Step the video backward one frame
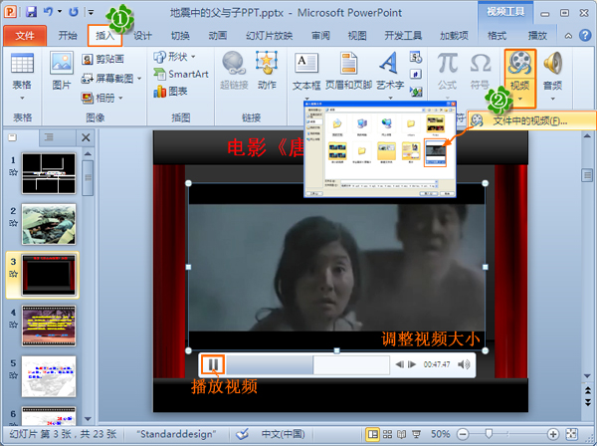 click(x=399, y=364)
